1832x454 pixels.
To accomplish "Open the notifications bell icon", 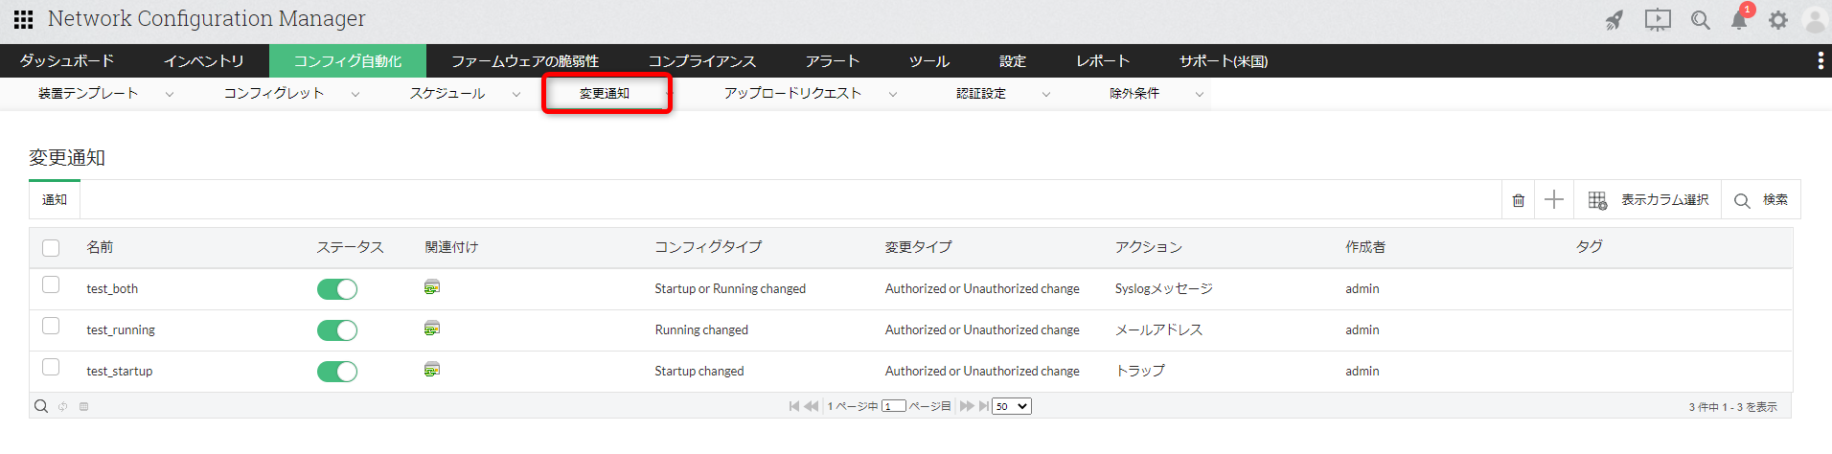I will [1739, 20].
